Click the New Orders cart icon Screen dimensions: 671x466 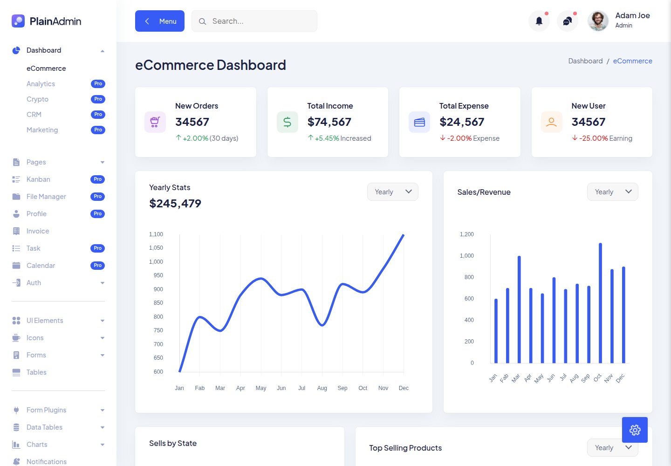coord(155,122)
